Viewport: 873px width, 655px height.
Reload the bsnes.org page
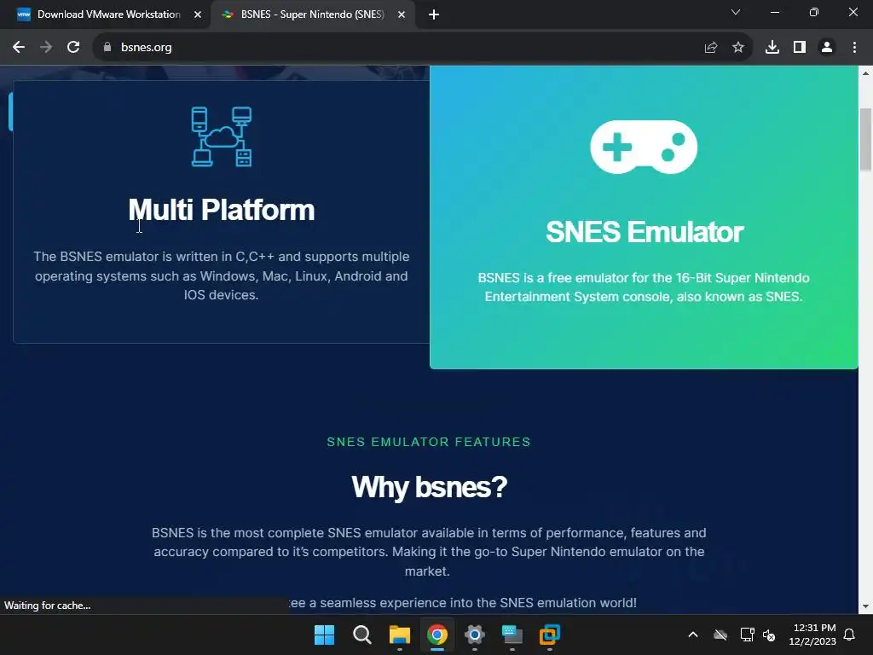73,48
